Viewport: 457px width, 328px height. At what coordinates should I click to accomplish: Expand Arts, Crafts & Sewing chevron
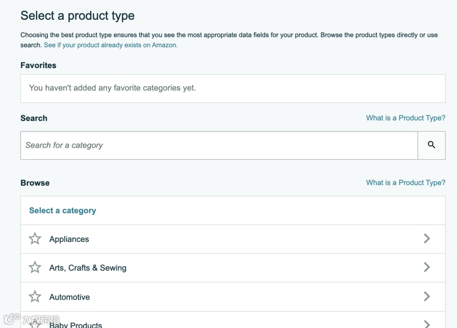click(x=427, y=267)
